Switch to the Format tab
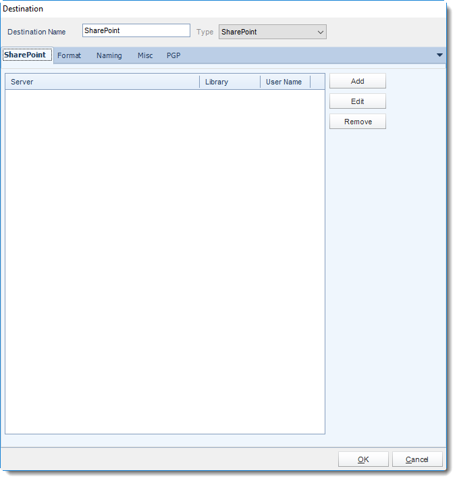 pos(70,55)
